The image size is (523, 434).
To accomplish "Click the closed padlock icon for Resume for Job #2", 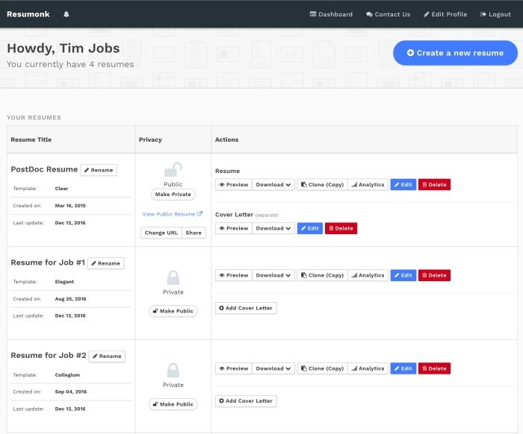I will tap(173, 371).
